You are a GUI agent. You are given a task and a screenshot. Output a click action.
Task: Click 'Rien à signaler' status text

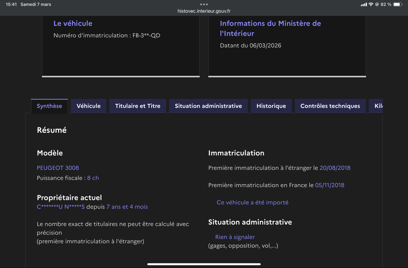coord(235,237)
